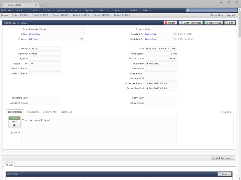The image size is (241, 180).
Task: Click the contact card icon beside Bill Jone
Action: (x=82, y=39)
